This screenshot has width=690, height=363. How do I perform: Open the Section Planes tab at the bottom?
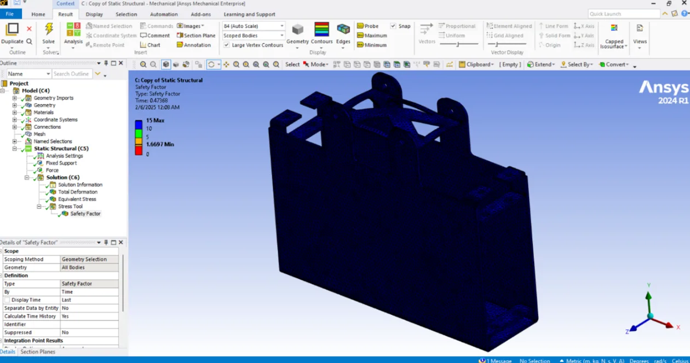[x=38, y=352]
